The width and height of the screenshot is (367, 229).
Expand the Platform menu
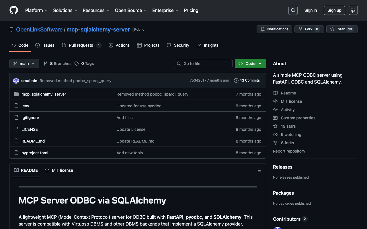pyautogui.click(x=36, y=10)
